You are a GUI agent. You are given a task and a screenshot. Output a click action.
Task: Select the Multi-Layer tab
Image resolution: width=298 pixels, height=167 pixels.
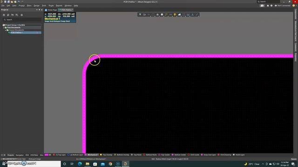(239, 155)
